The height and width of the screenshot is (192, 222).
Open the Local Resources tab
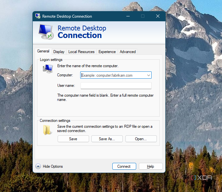point(82,52)
